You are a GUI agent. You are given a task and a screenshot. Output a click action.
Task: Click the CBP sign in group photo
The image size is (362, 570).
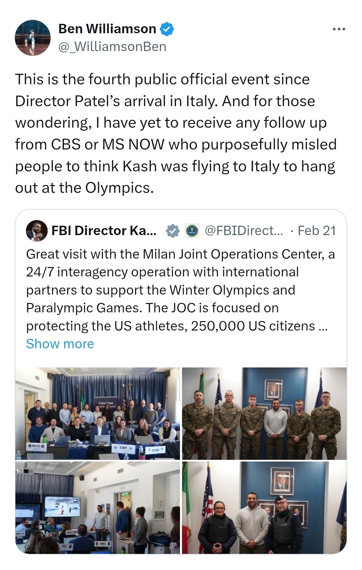coord(123,448)
